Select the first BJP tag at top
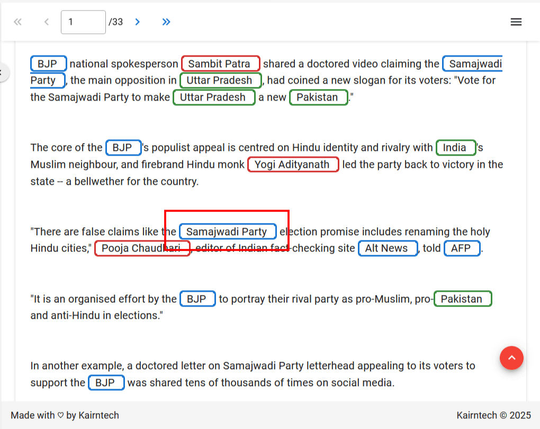 48,64
